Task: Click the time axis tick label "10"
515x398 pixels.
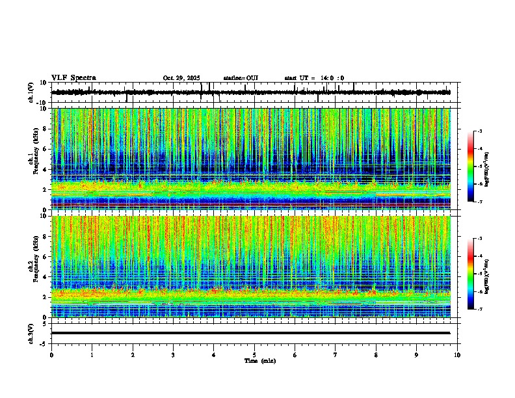Action: click(457, 355)
